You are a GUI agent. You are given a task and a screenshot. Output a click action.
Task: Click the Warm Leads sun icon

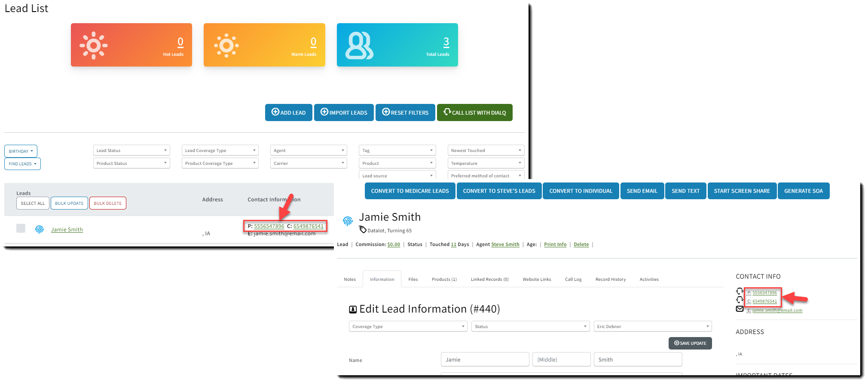pyautogui.click(x=226, y=45)
